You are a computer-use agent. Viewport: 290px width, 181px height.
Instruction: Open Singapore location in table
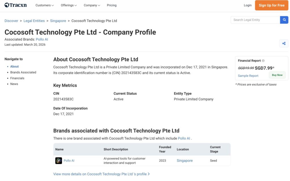pyautogui.click(x=185, y=161)
